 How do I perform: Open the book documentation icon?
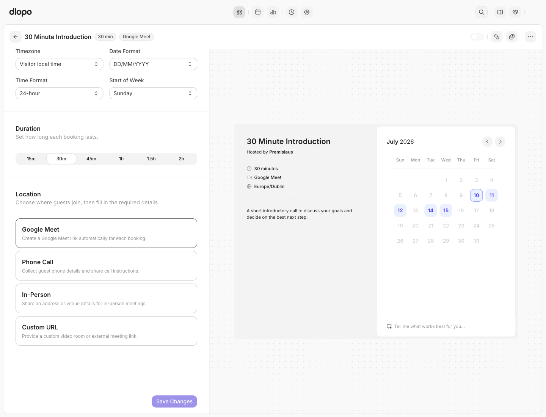500,12
